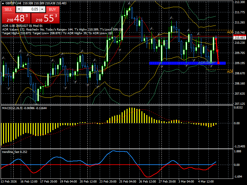Click the '23 Feb 20:00' time label
The image size is (247, 185).
(108, 182)
